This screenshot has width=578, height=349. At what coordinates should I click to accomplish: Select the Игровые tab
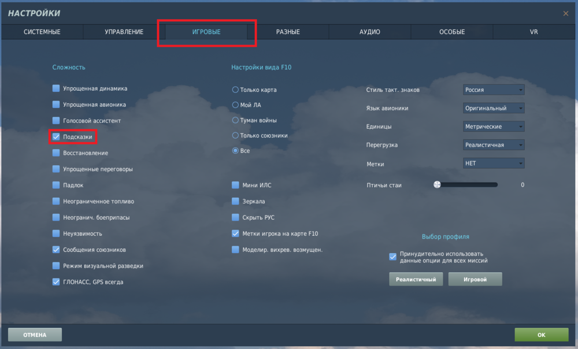pos(206,32)
